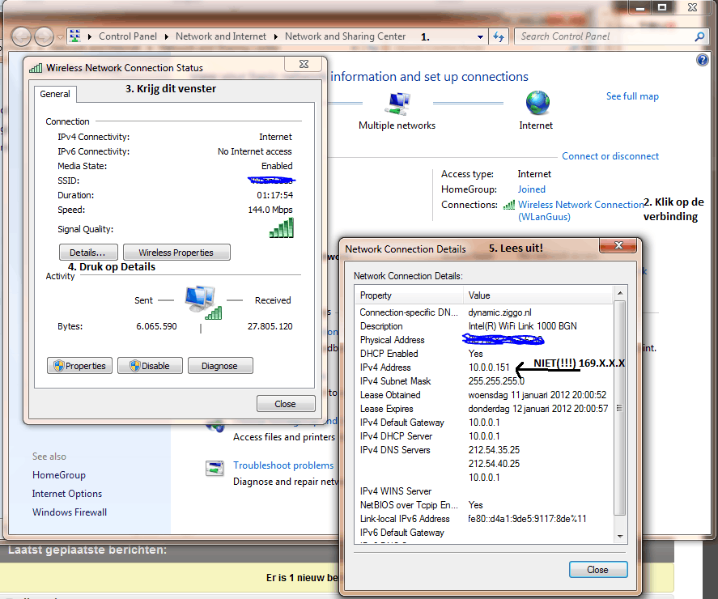Go forward with the Forward arrow button
This screenshot has height=599, width=718.
[x=44, y=36]
